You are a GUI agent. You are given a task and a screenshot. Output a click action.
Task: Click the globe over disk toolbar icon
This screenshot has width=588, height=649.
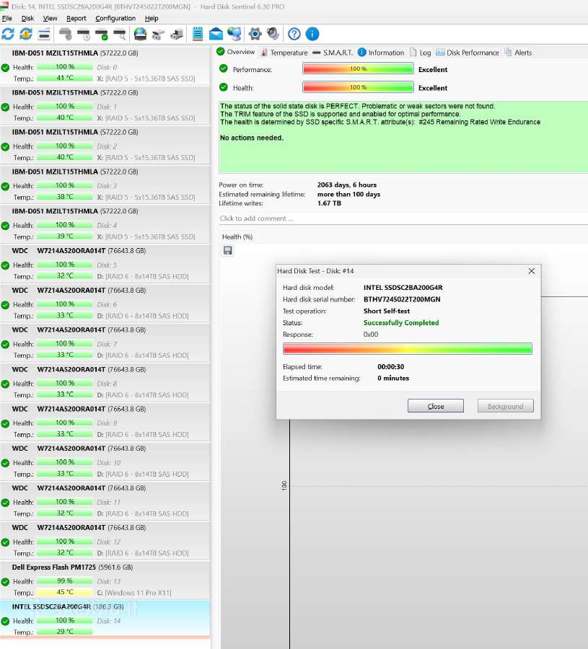141,34
